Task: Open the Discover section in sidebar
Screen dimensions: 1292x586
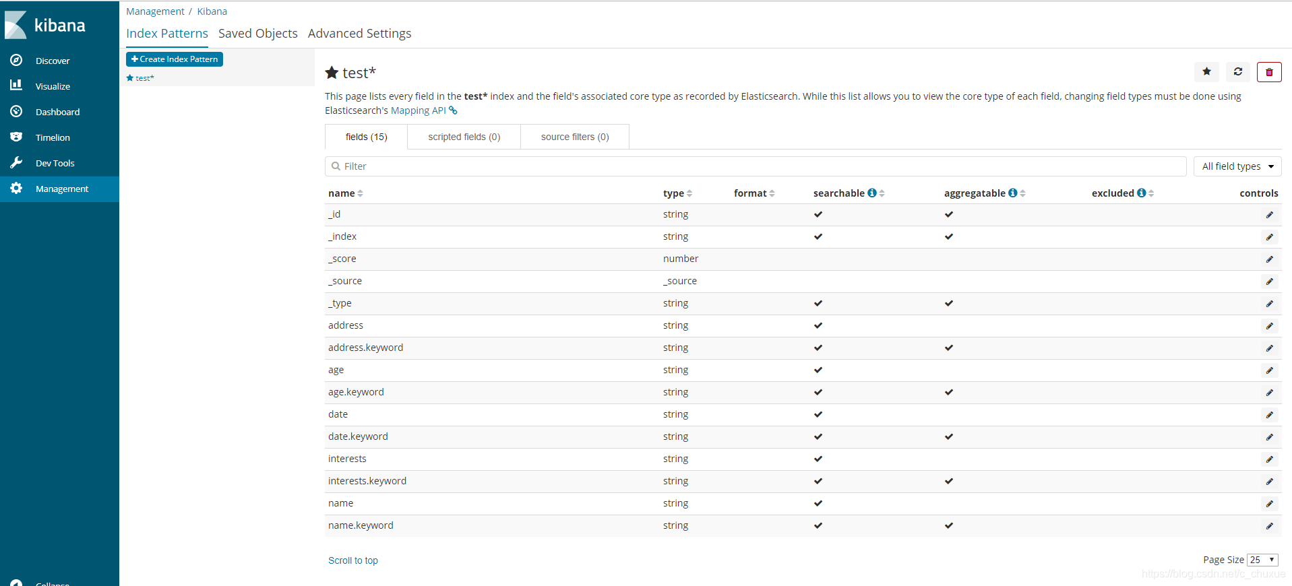Action: 59,61
